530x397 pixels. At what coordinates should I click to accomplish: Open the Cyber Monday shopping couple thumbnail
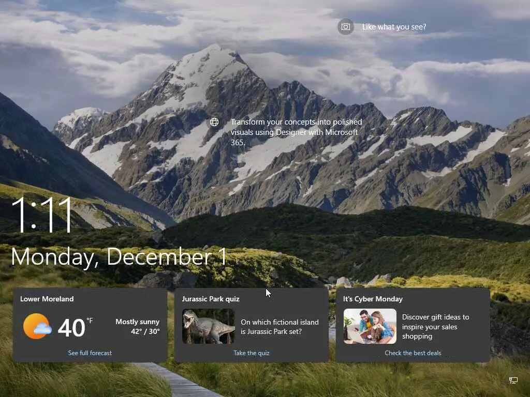point(370,326)
